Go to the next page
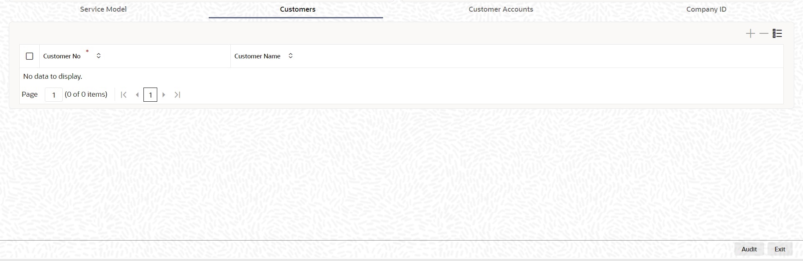 click(164, 95)
